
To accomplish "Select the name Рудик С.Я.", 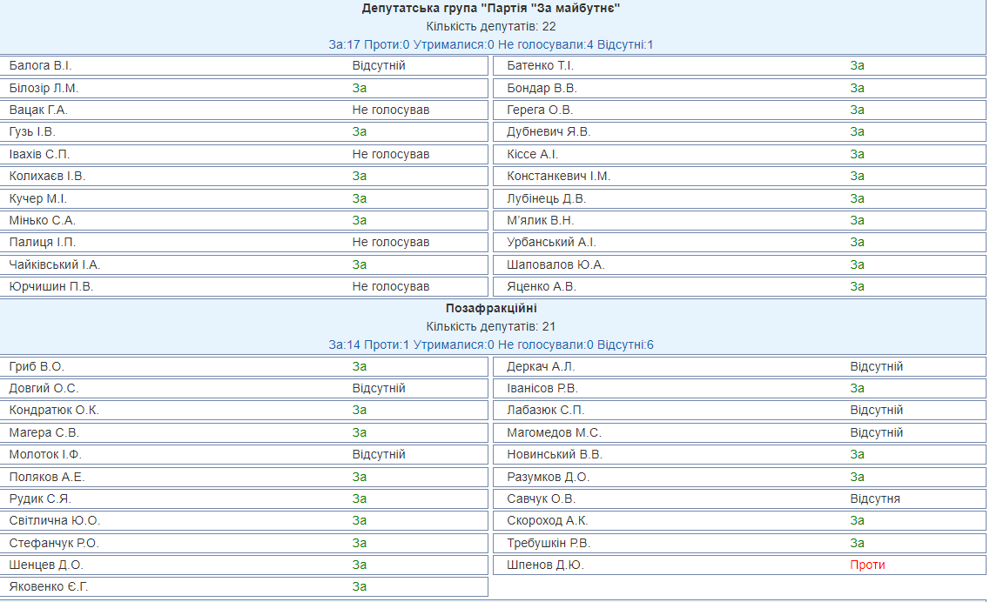I will pyautogui.click(x=40, y=498).
